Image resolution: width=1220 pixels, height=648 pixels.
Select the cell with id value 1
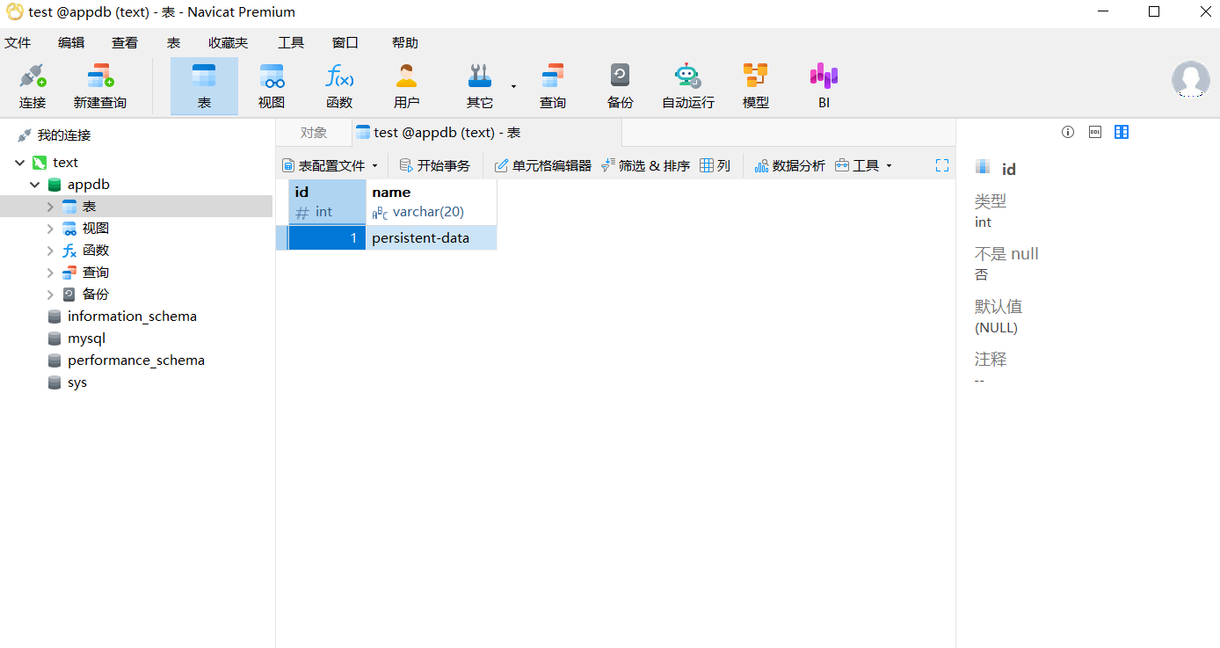point(327,238)
